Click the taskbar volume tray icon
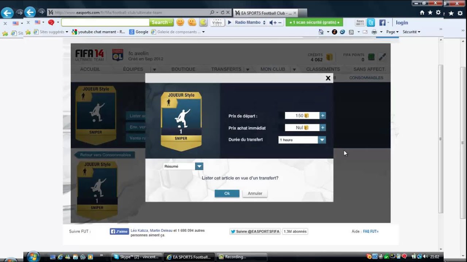This screenshot has height=262, width=467. 425,257
